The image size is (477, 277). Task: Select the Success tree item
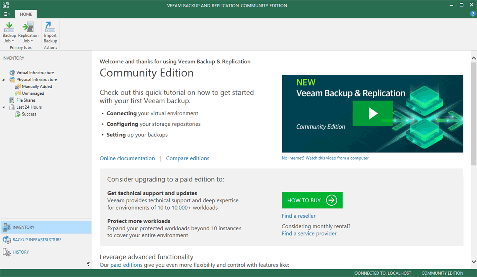(29, 114)
